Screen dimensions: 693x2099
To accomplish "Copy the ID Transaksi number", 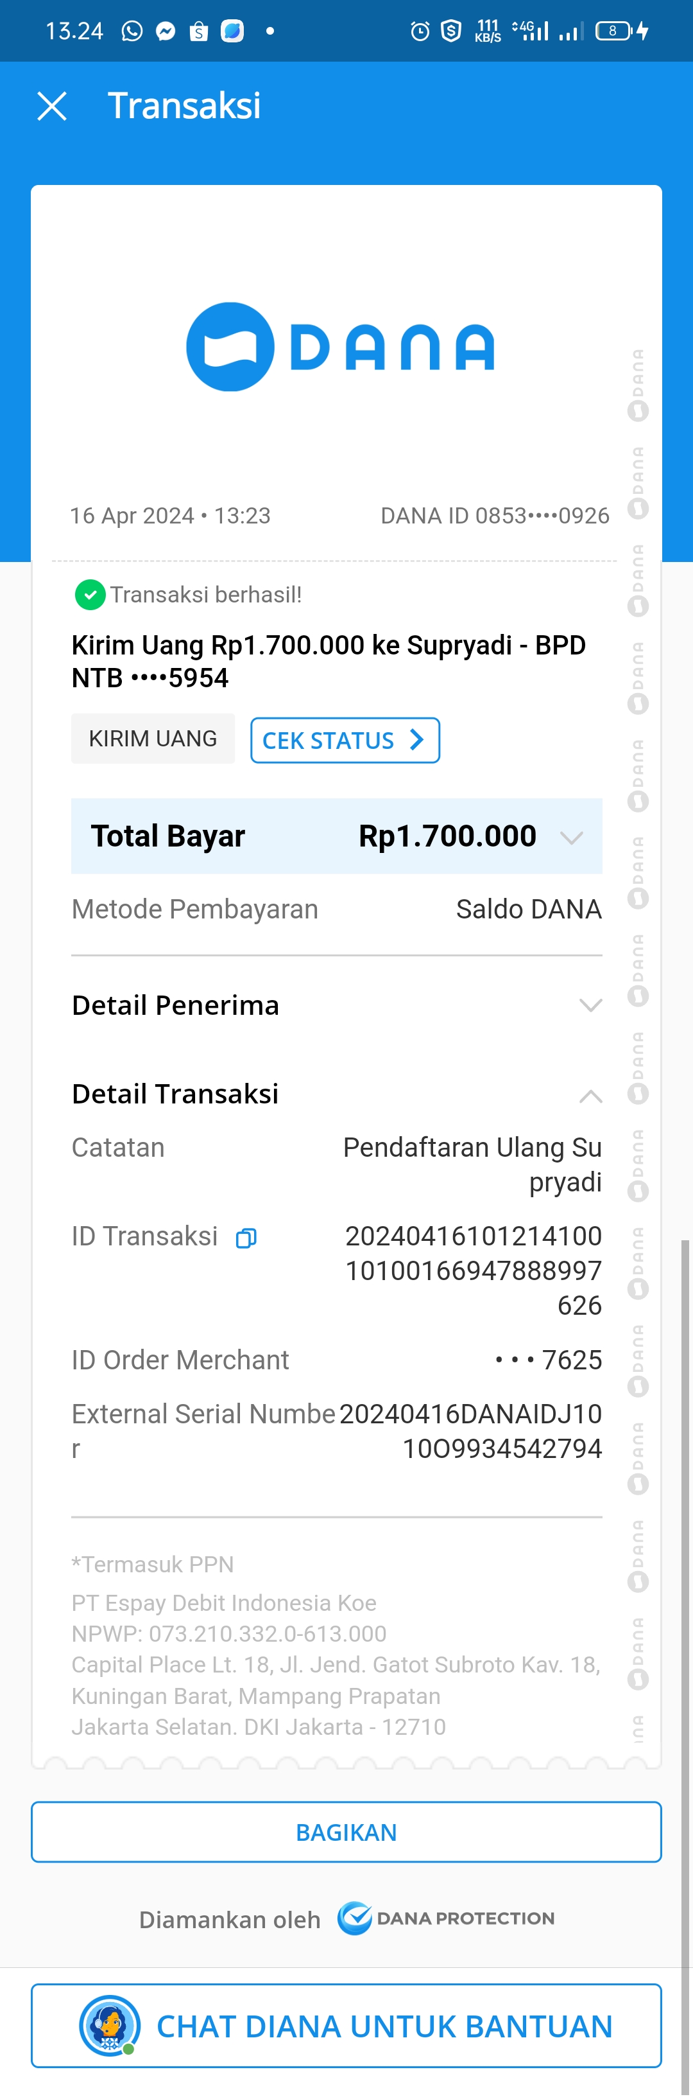I will [x=246, y=1238].
